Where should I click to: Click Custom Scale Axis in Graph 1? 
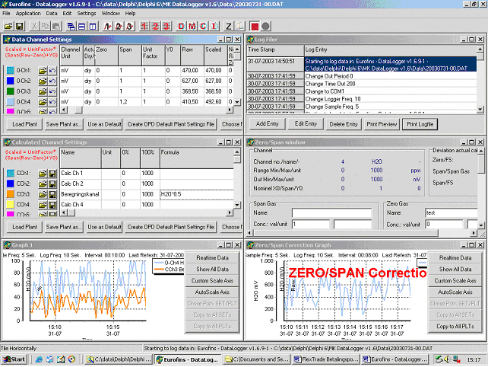click(x=212, y=281)
